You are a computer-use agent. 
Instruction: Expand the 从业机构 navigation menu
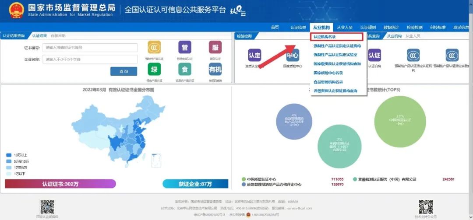click(x=321, y=27)
